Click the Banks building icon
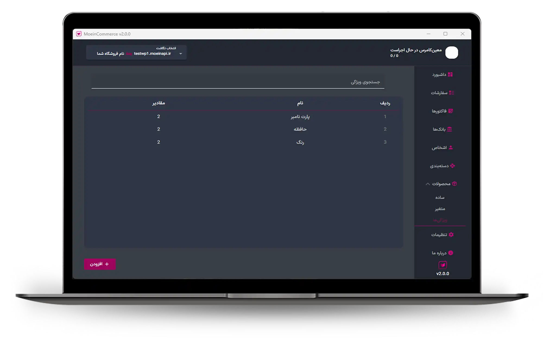This screenshot has width=543, height=338. [x=450, y=129]
